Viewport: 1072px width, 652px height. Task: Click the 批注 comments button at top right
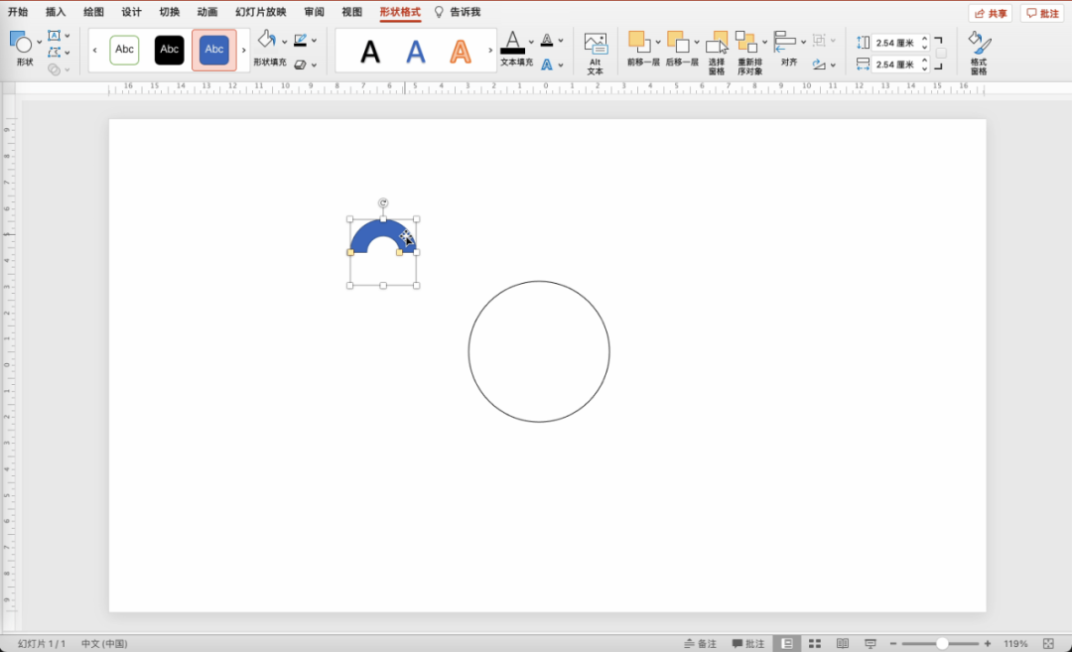[1042, 13]
